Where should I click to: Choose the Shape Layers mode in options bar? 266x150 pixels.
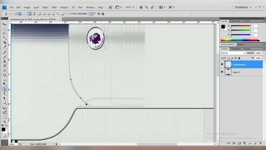(x=16, y=14)
